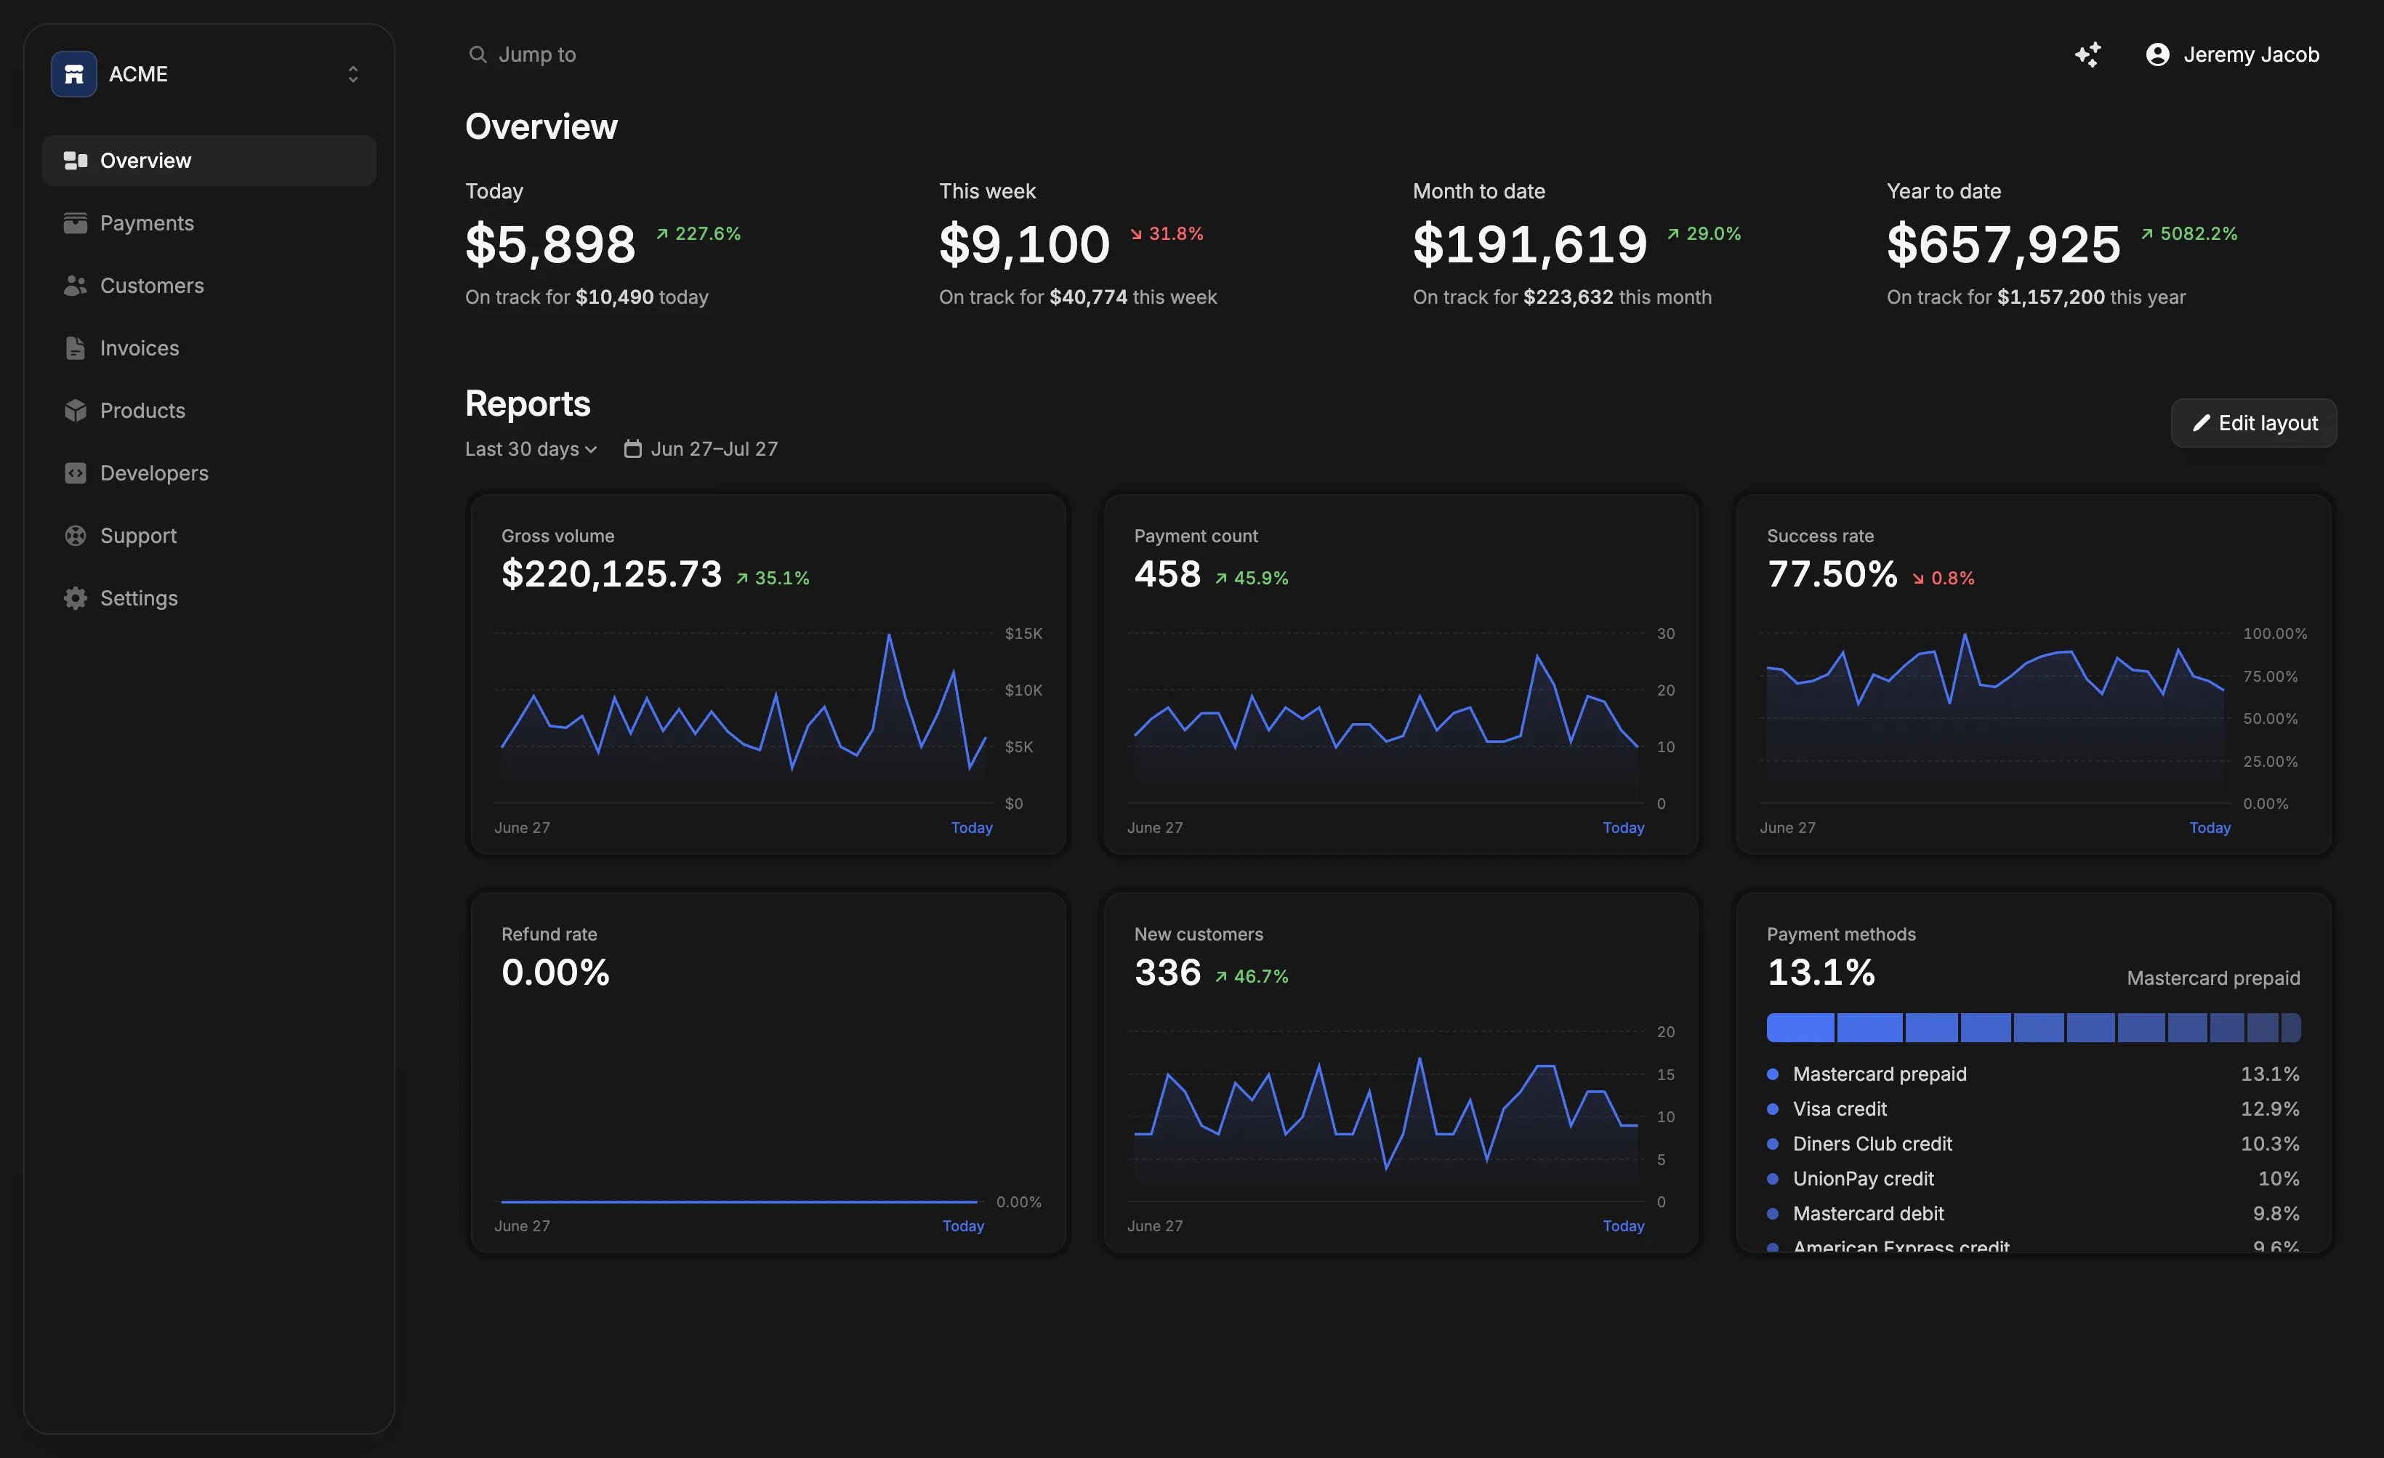Click the Overview sidebar icon
Image resolution: width=2384 pixels, height=1458 pixels.
click(76, 161)
